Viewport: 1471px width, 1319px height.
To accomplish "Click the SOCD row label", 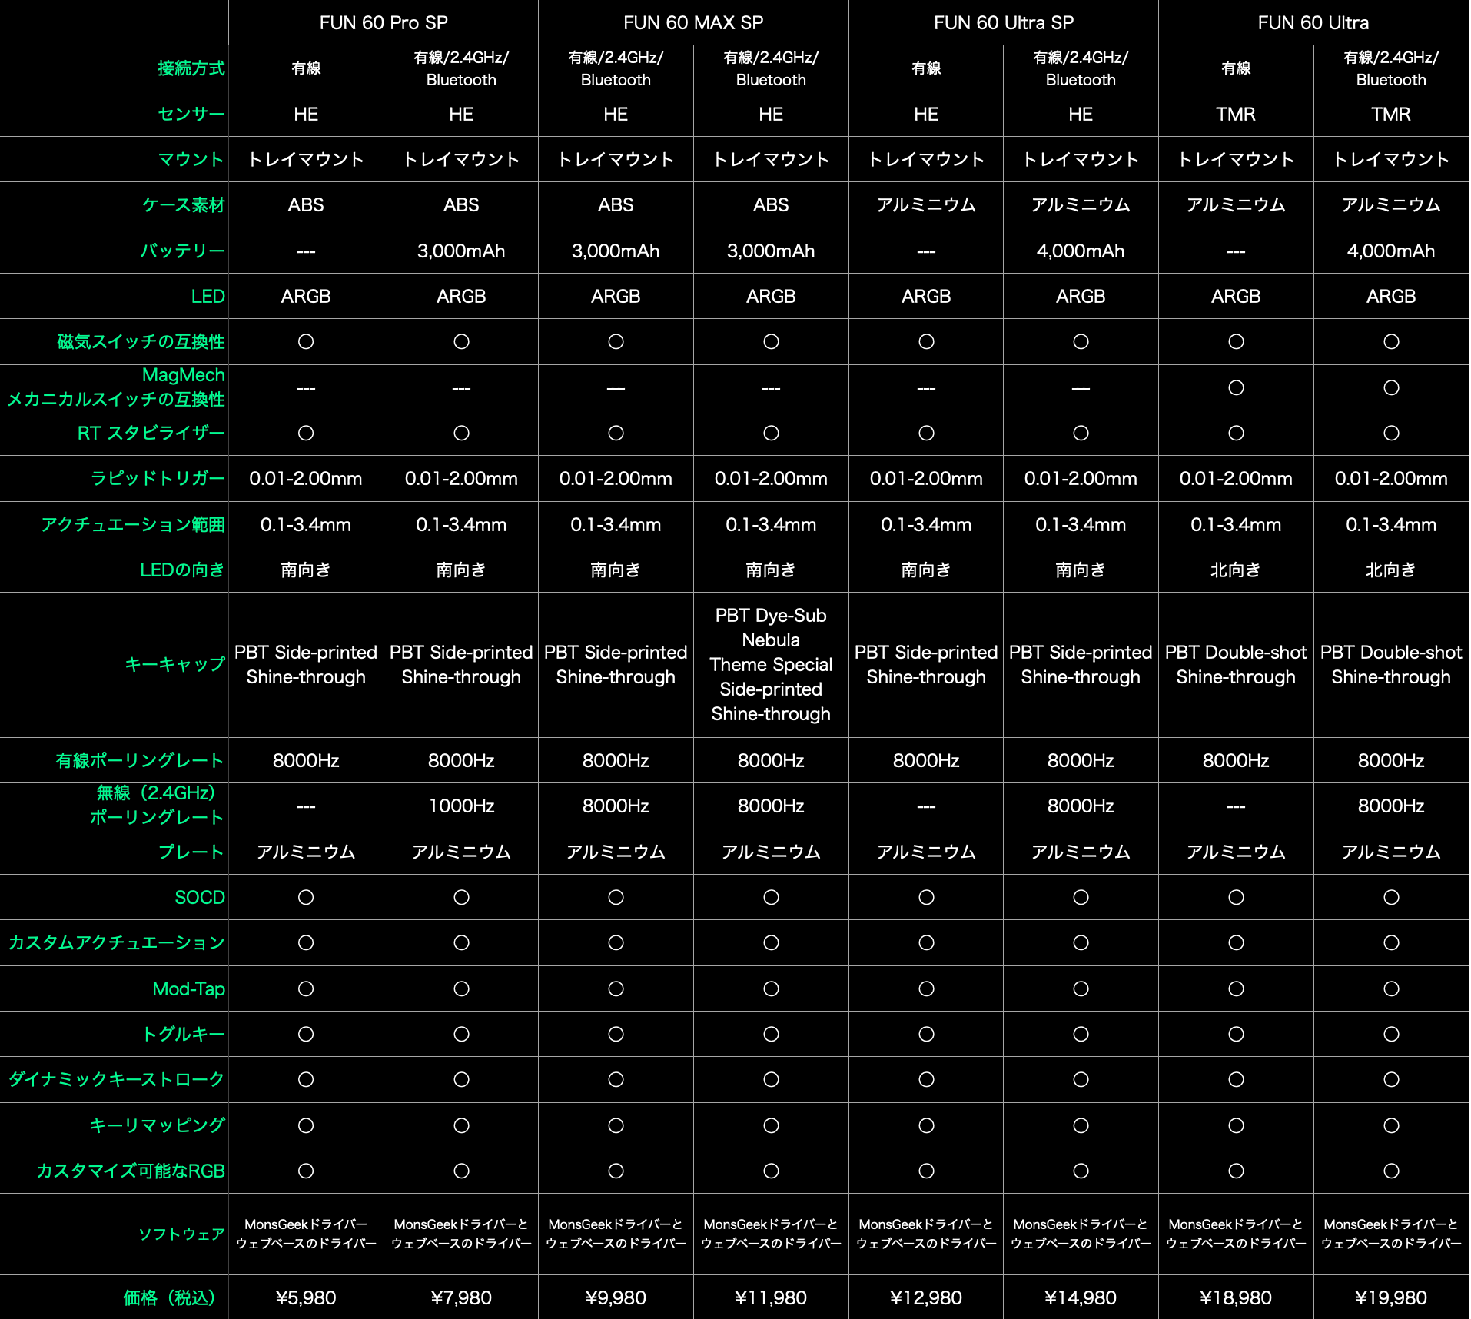I will click(x=200, y=897).
